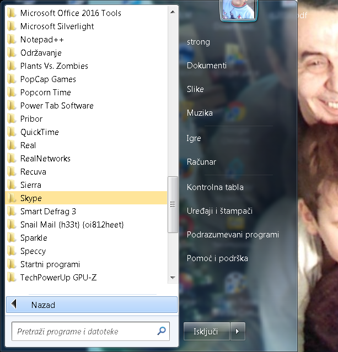Click the Smart Defrag 3 folder icon
Viewport: 338px width, 352px height.
[x=11, y=212]
